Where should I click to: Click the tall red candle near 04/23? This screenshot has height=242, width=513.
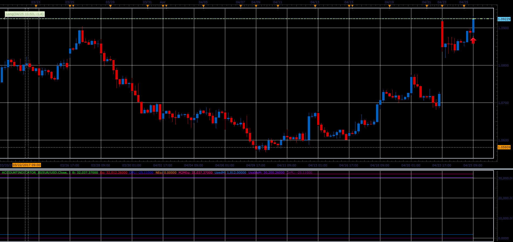[442, 34]
